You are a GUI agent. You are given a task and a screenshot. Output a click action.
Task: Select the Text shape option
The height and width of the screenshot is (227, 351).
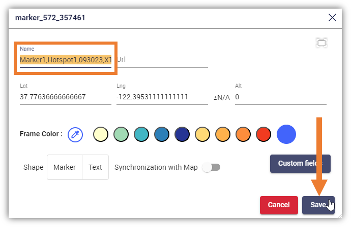[x=95, y=167]
